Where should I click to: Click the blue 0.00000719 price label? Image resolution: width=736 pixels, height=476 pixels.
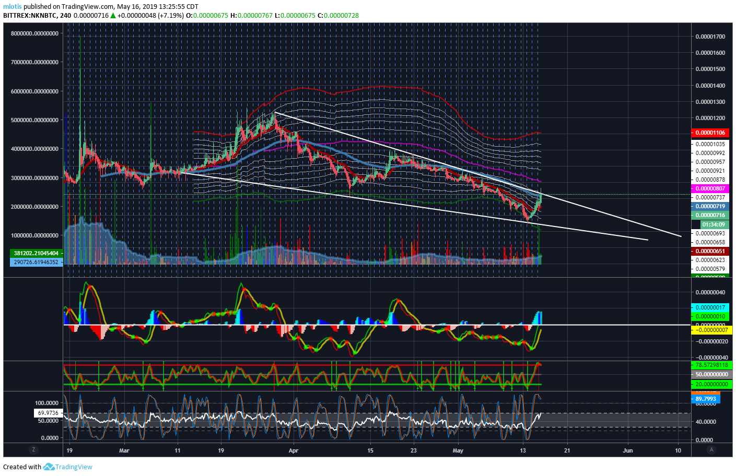point(709,207)
